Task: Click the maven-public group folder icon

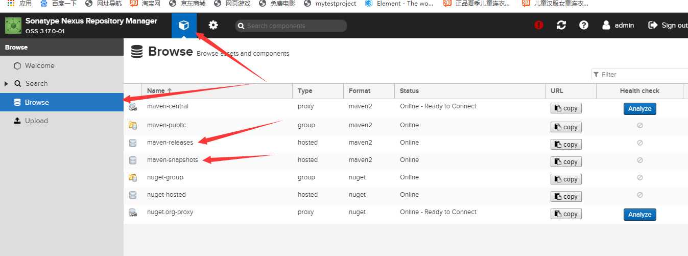Action: click(x=133, y=125)
